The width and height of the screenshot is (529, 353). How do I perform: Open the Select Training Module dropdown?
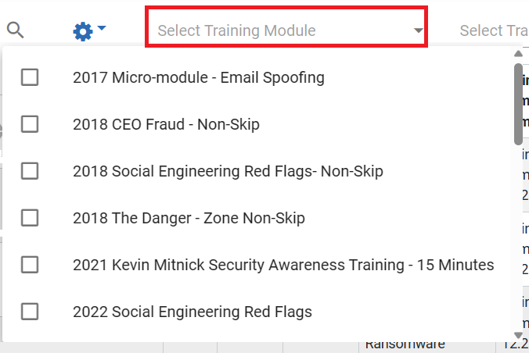click(286, 27)
